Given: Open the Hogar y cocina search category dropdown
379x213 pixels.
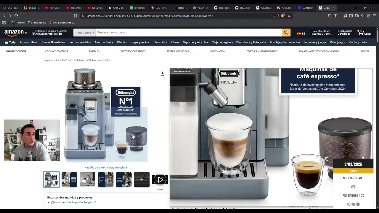Looking at the screenshot, I should click(x=84, y=33).
